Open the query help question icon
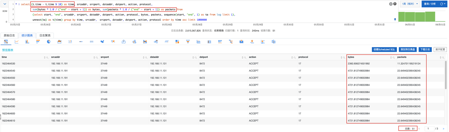 click(x=395, y=4)
